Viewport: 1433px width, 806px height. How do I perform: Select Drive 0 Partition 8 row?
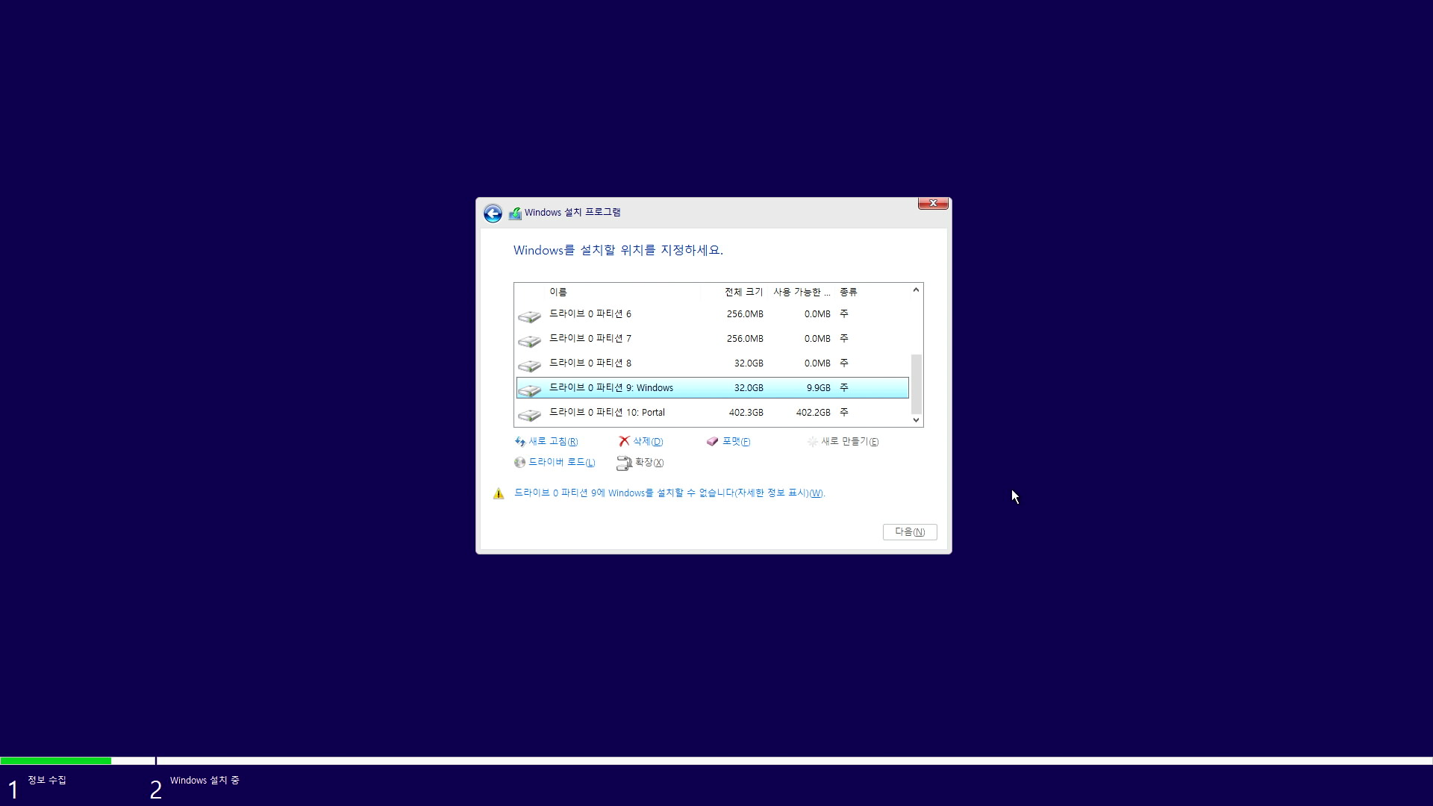point(590,363)
